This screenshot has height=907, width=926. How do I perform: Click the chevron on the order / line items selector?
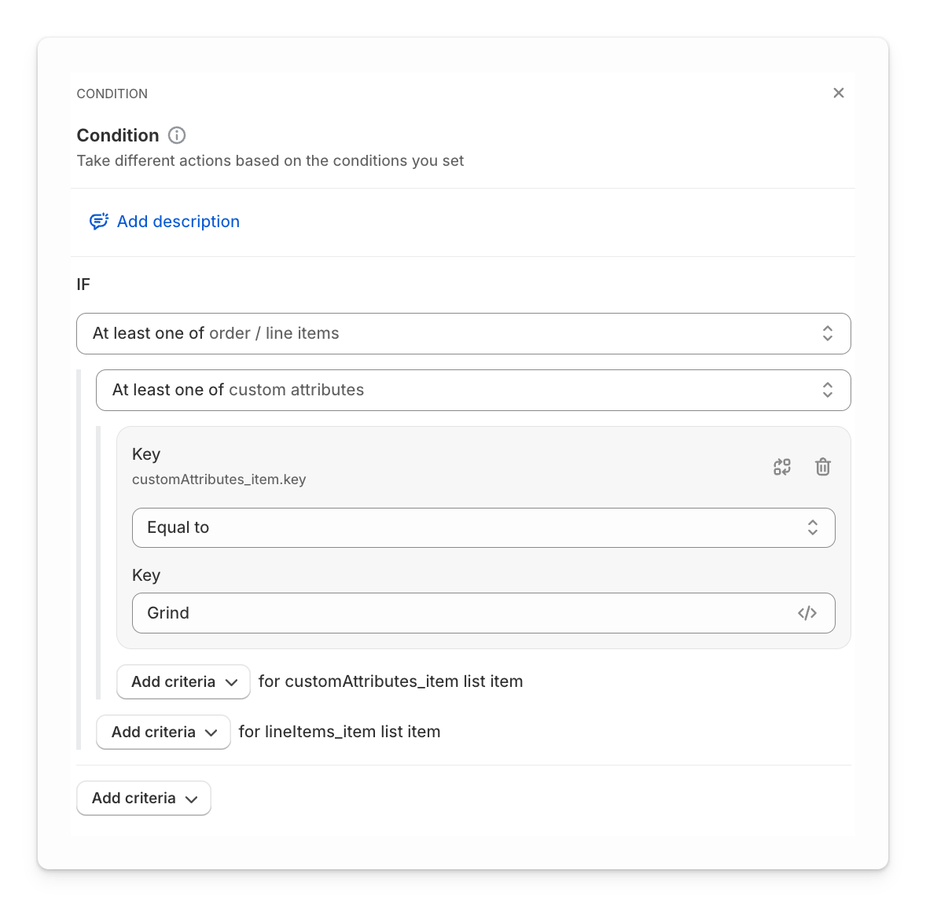[828, 333]
